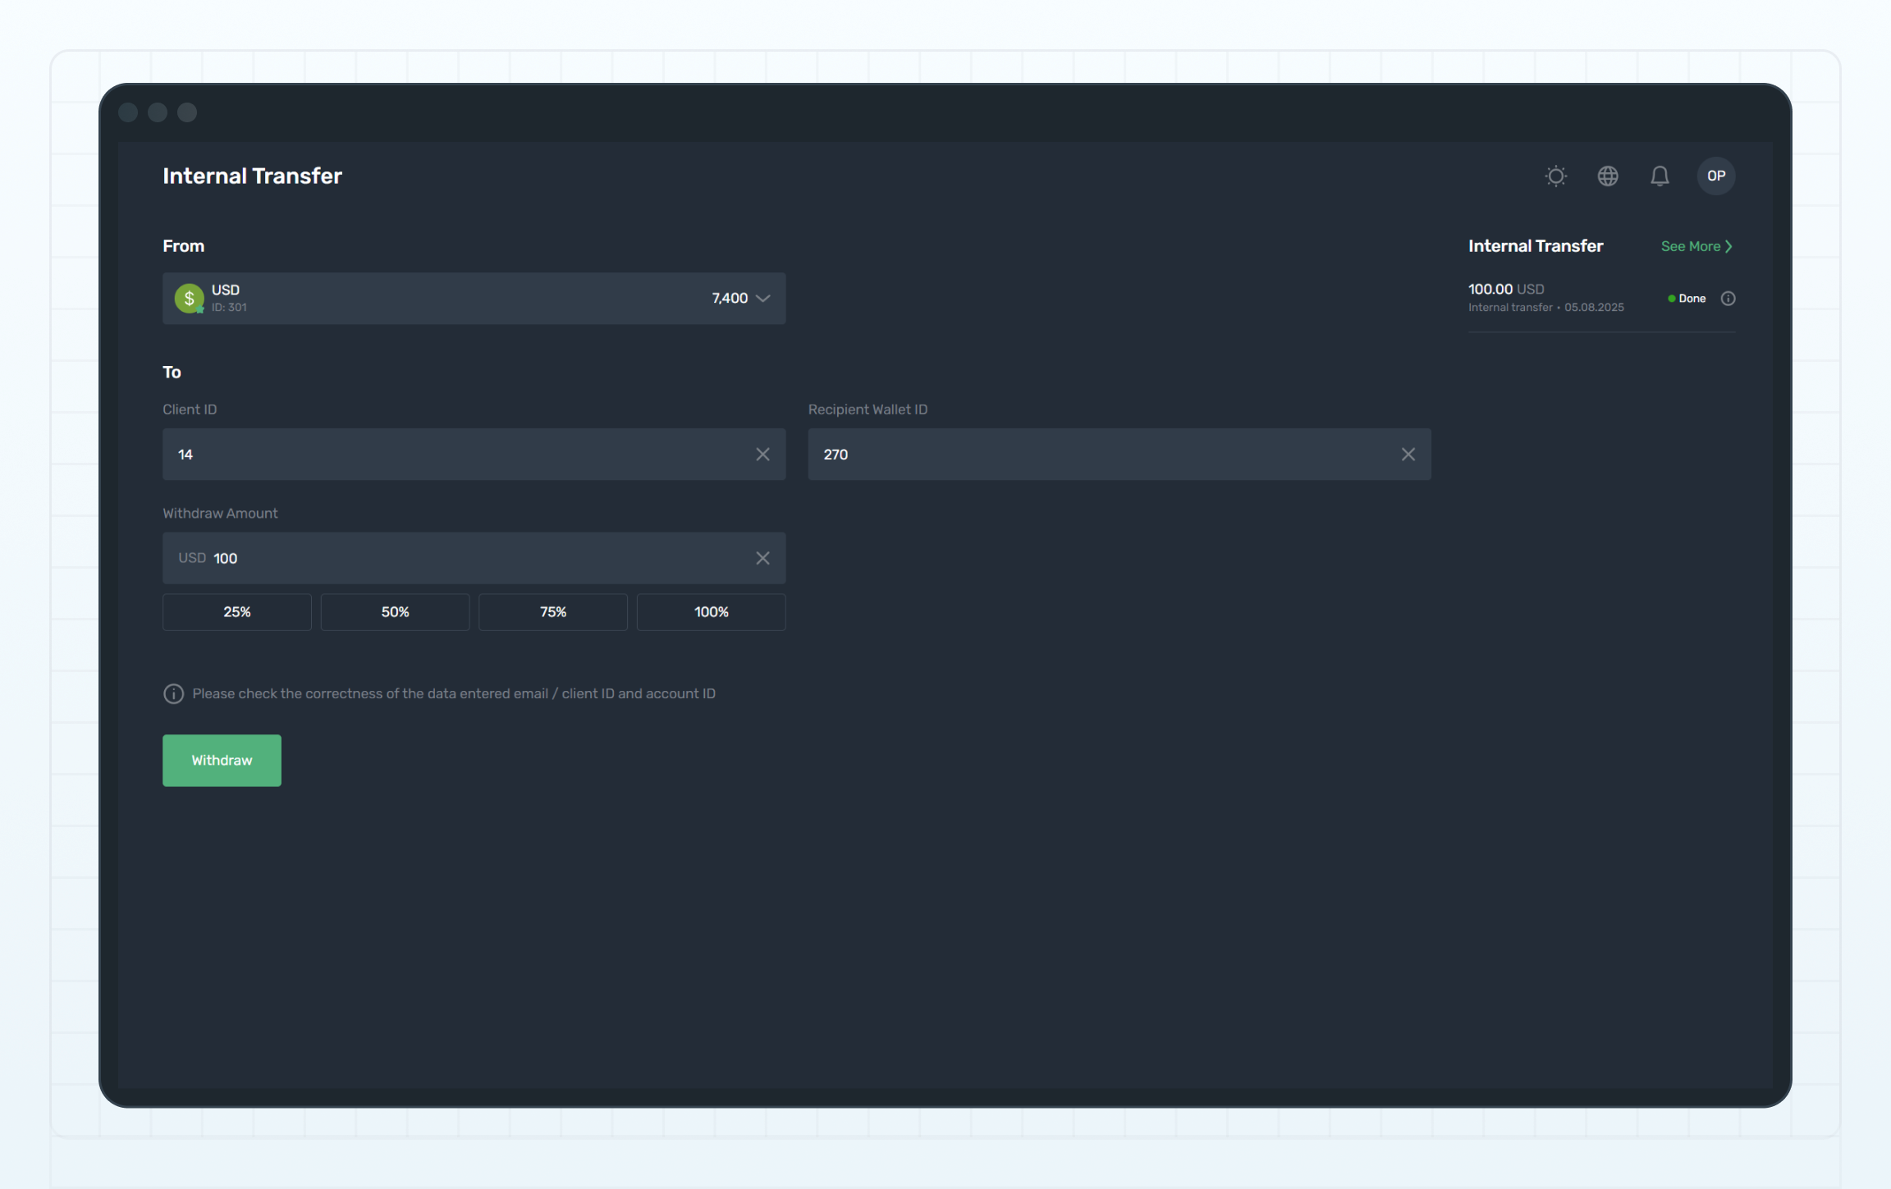Clear the Withdraw Amount field
1891x1189 pixels.
762,558
